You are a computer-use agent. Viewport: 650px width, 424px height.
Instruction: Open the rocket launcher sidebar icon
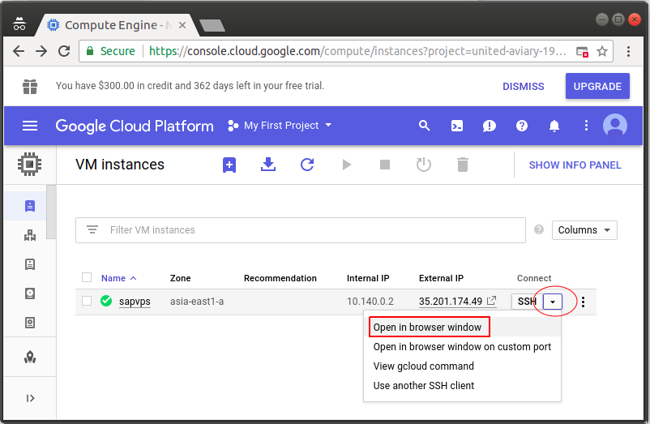pyautogui.click(x=30, y=358)
